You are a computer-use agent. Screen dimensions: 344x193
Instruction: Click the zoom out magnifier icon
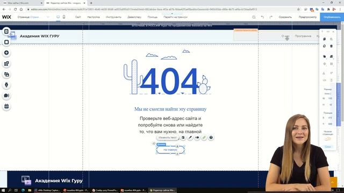254,17
